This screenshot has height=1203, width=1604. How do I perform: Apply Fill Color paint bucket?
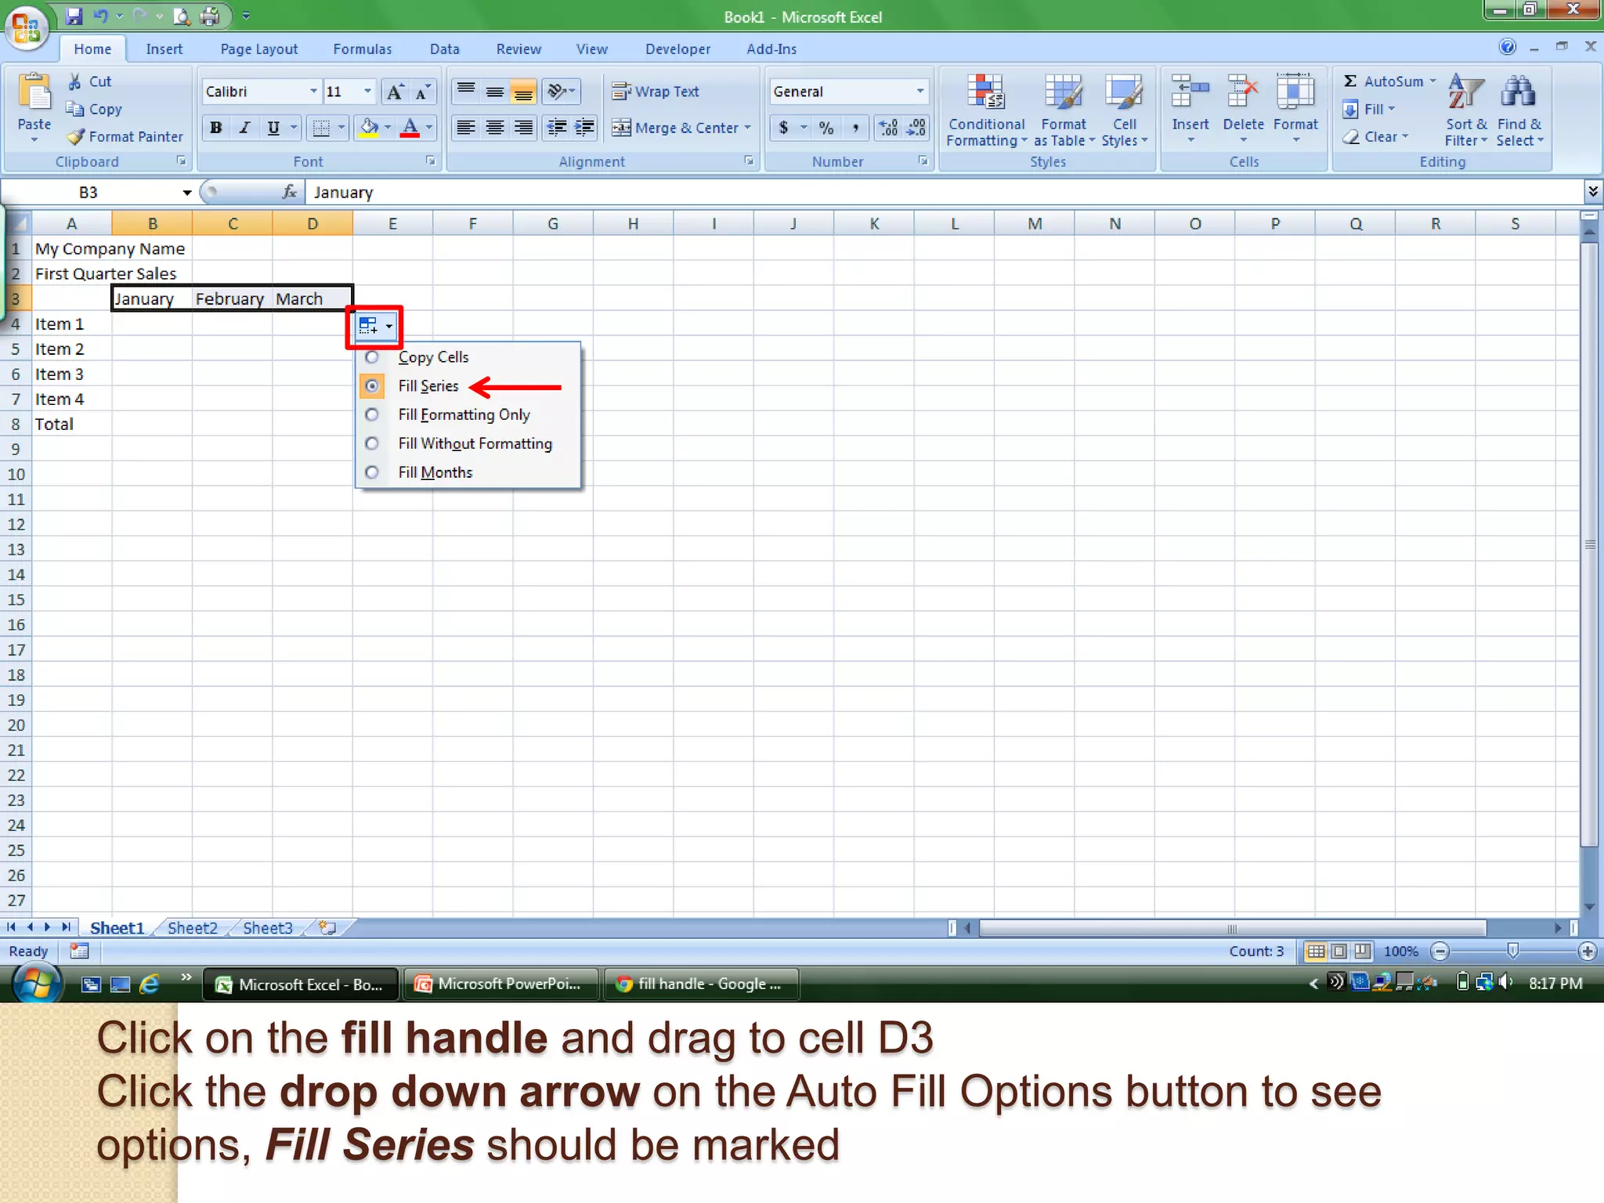click(369, 128)
